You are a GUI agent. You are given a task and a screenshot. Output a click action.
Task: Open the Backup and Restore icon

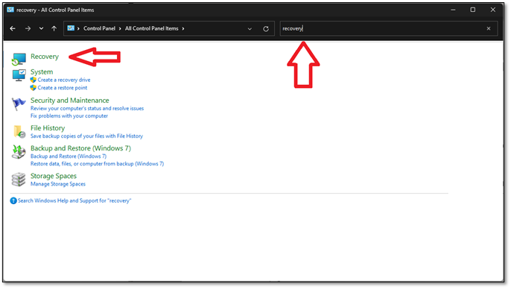tap(19, 152)
